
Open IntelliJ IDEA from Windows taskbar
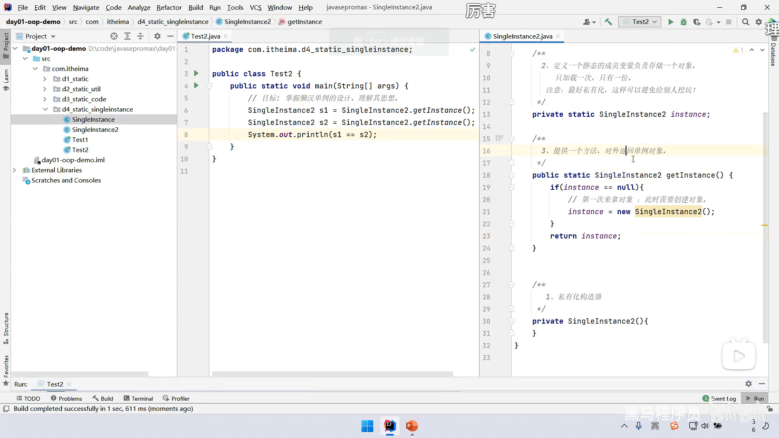pos(390,426)
